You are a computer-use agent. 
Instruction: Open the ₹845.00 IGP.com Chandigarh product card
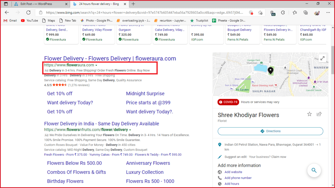(312, 34)
